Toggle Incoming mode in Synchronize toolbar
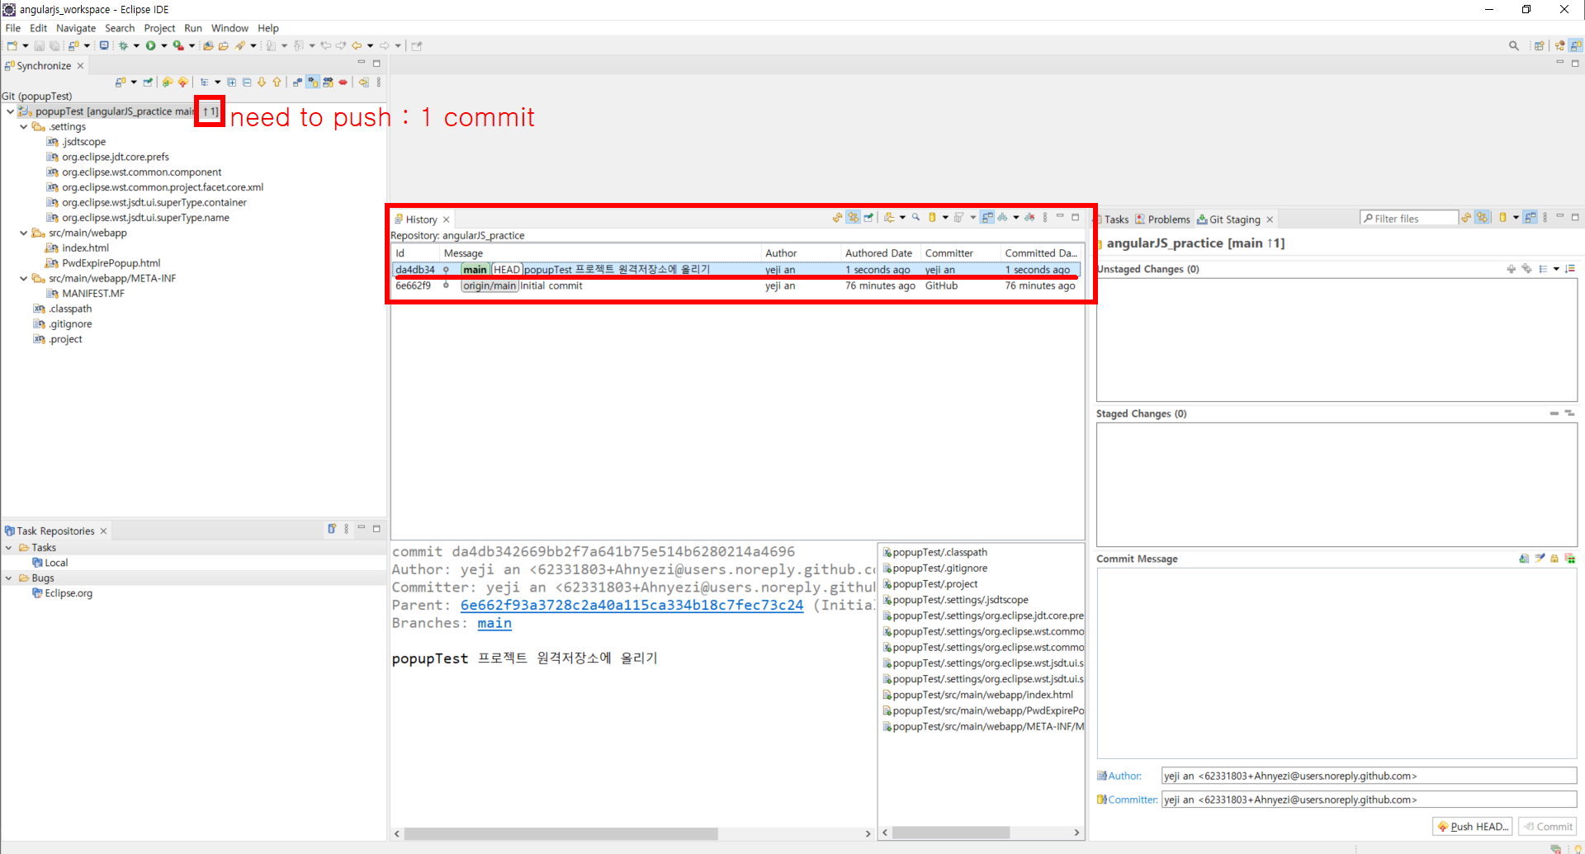 click(x=297, y=83)
